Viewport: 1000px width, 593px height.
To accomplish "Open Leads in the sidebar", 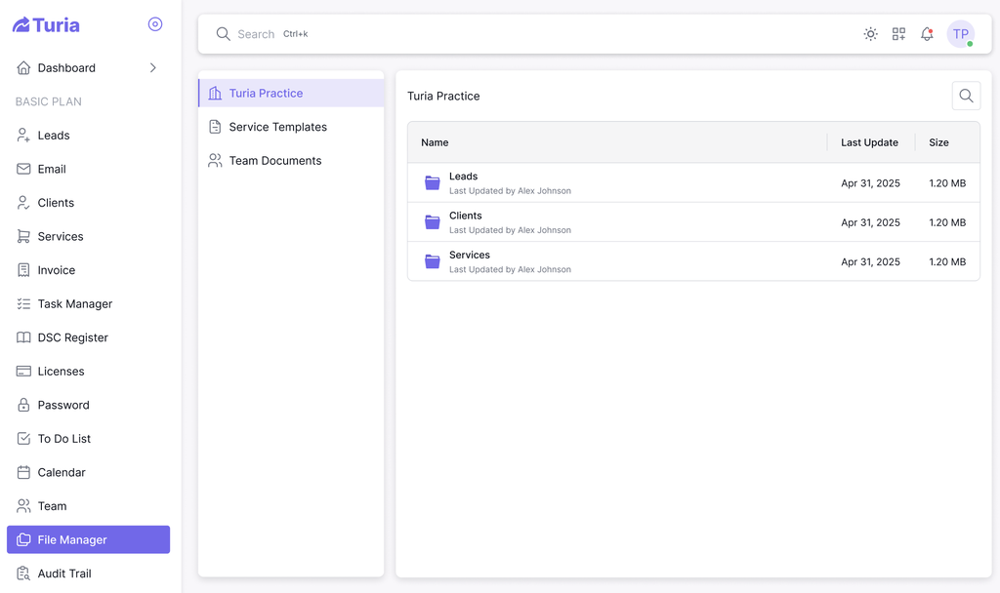I will (88, 135).
